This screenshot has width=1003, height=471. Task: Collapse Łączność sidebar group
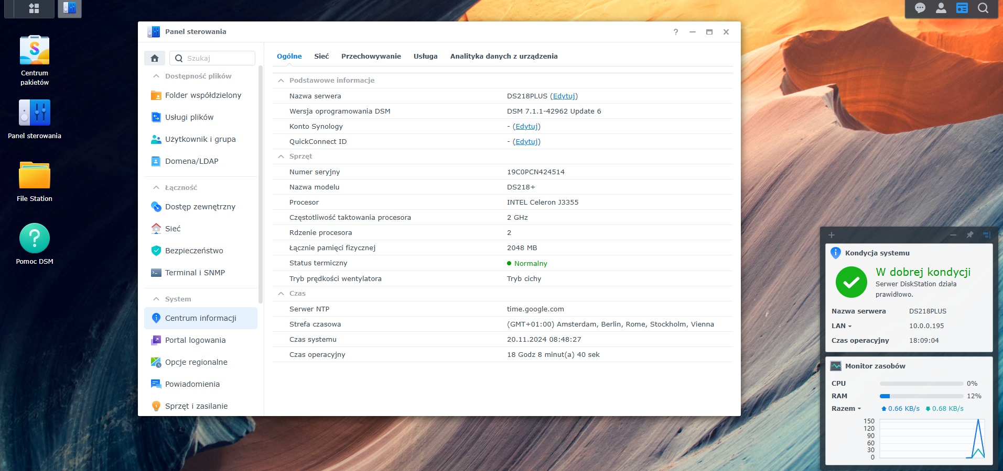click(x=156, y=187)
